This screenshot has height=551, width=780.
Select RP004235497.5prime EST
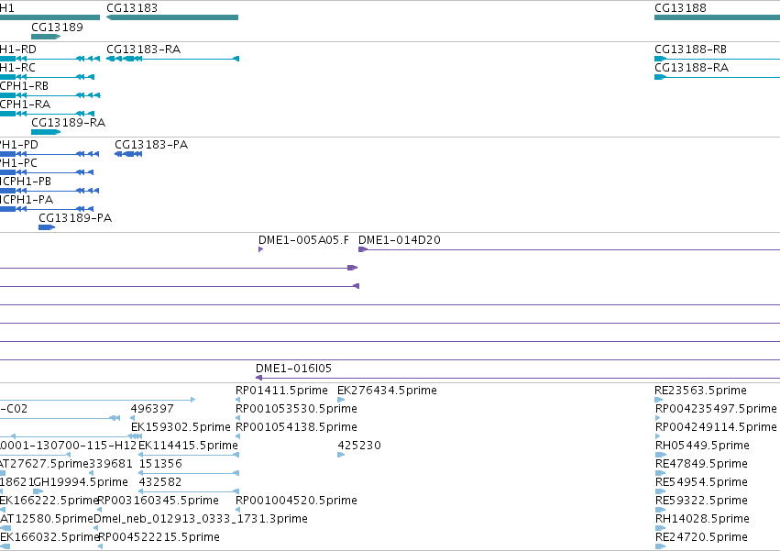[657, 418]
